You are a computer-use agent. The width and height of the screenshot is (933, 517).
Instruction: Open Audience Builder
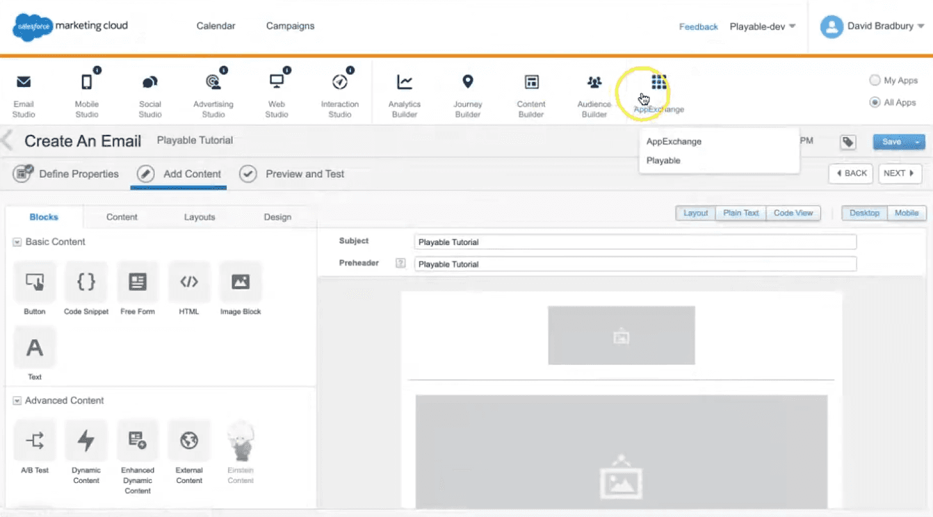point(594,95)
